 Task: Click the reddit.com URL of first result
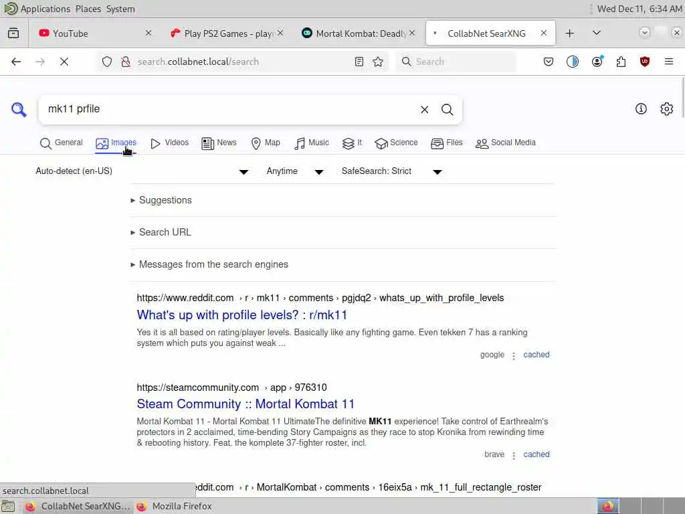[320, 298]
